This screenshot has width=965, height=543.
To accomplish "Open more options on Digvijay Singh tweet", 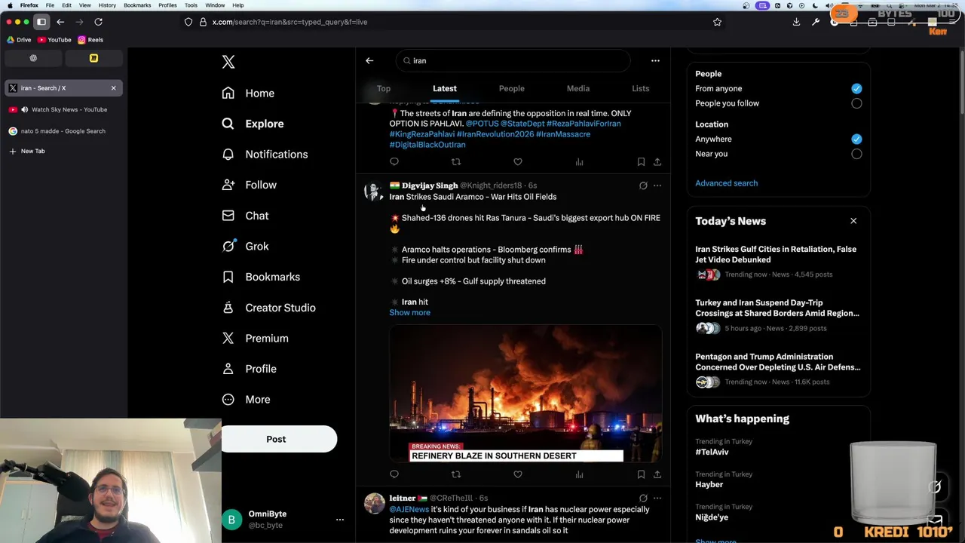I will 657,186.
